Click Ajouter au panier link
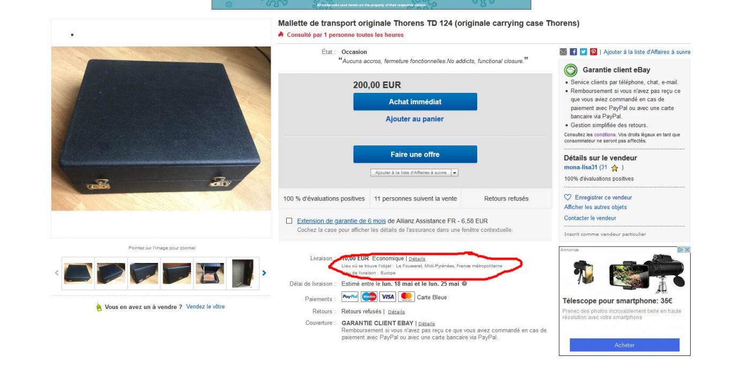 (415, 119)
